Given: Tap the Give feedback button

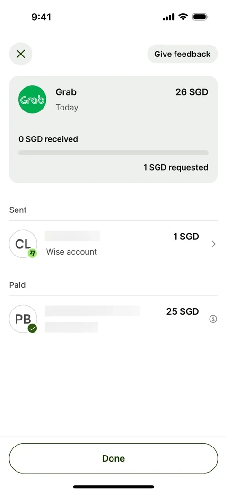Looking at the screenshot, I should [x=182, y=54].
